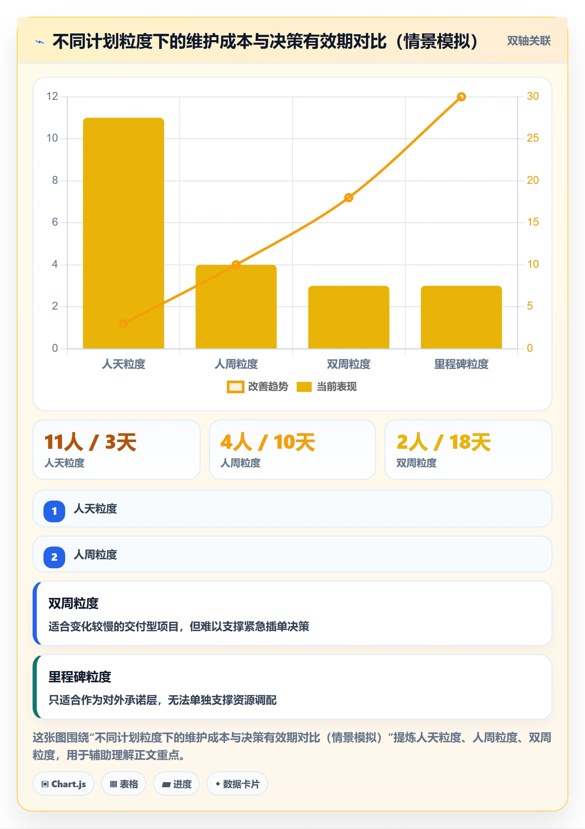
Task: Click the summary paragraph starting 这张图围绕
Action: tap(292, 746)
